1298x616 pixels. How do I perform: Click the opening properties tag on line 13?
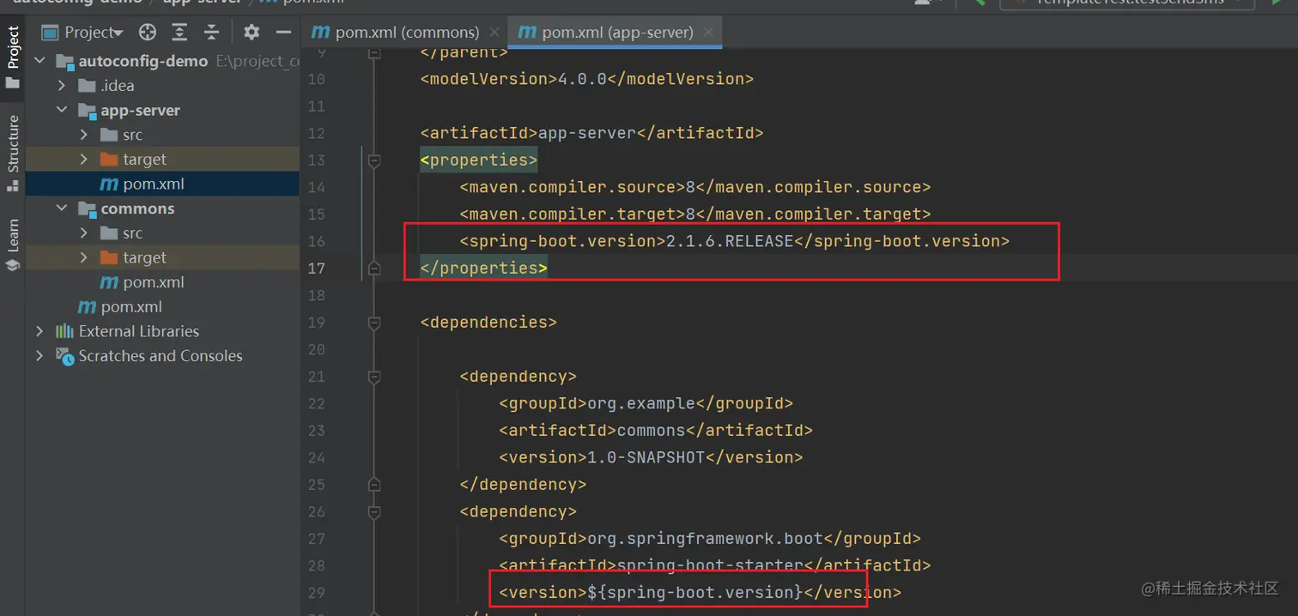pos(478,160)
